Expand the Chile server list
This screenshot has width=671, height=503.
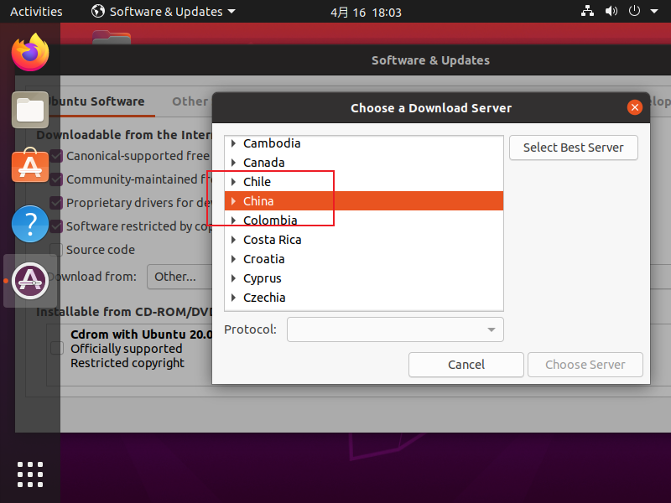coord(233,182)
